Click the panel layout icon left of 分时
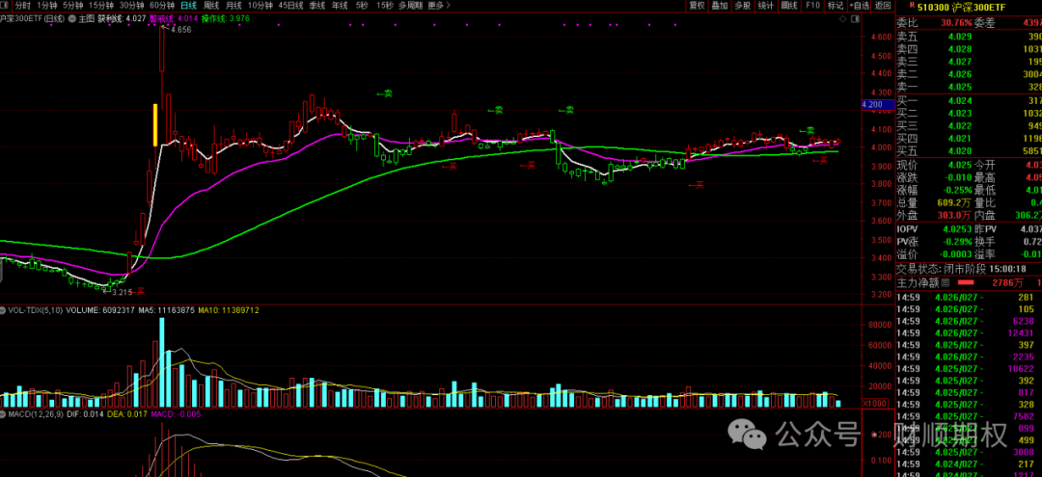The height and width of the screenshot is (477, 1042). click(x=4, y=6)
